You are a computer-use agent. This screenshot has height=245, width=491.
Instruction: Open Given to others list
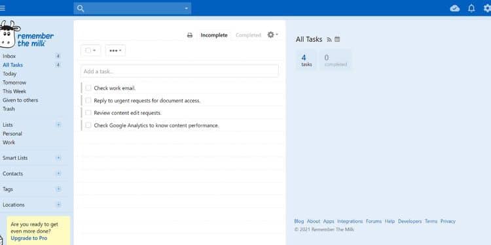(20, 100)
